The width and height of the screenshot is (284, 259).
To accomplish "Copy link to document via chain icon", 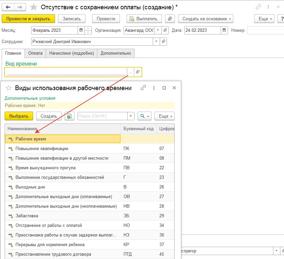I will (258, 7).
